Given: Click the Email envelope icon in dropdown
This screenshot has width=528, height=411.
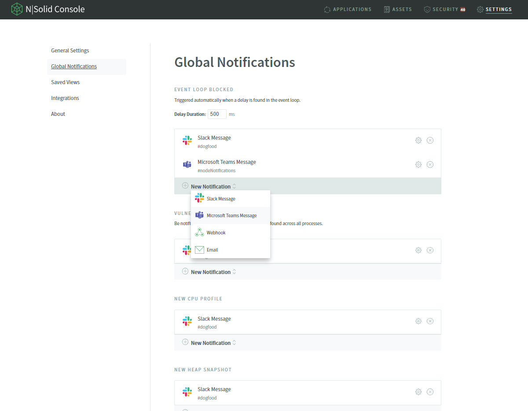Looking at the screenshot, I should pyautogui.click(x=199, y=250).
